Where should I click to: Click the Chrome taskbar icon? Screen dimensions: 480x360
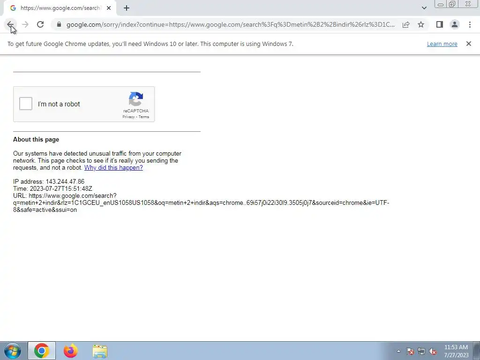(x=42, y=351)
